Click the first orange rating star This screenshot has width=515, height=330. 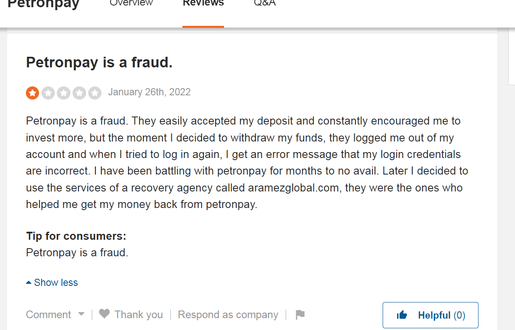tap(33, 93)
